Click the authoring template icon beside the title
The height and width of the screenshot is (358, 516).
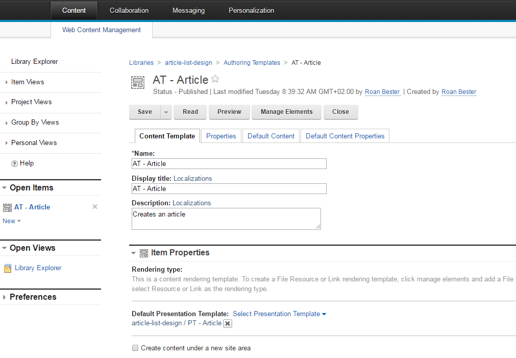(138, 83)
